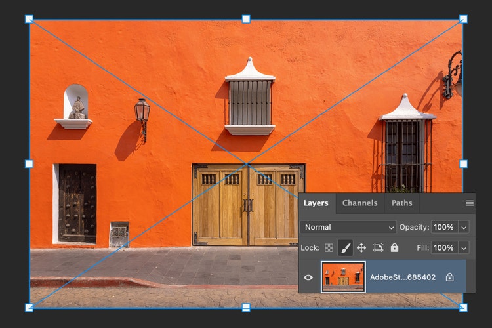Click the Fill 100% value field

click(x=443, y=248)
